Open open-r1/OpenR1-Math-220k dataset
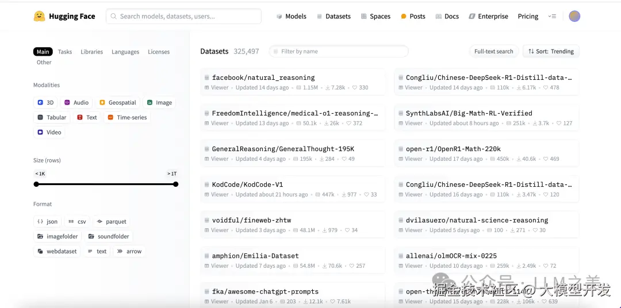This screenshot has height=308, width=621. click(x=487, y=153)
